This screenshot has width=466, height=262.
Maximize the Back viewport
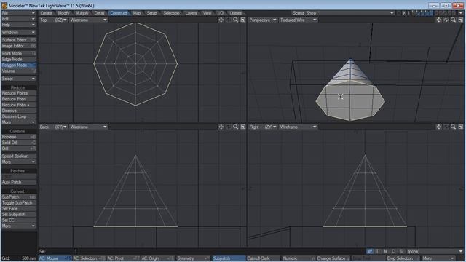(242, 127)
